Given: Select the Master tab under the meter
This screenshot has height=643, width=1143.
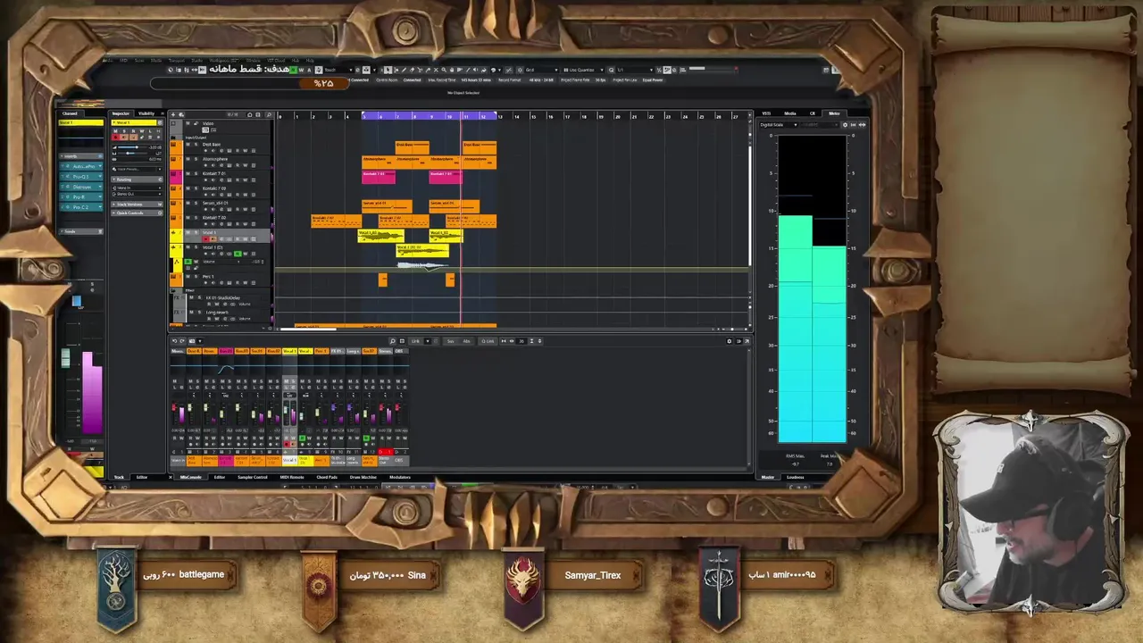Looking at the screenshot, I should pyautogui.click(x=767, y=477).
